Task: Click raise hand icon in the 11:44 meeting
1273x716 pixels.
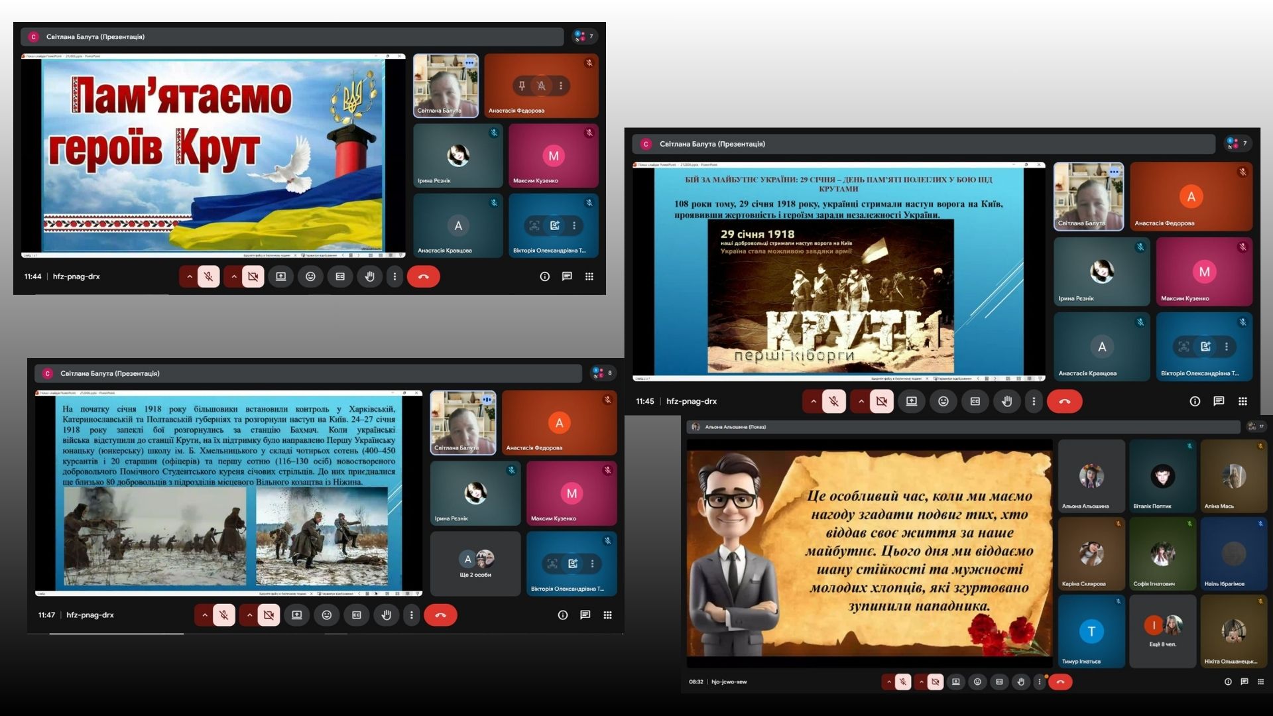Action: (370, 276)
